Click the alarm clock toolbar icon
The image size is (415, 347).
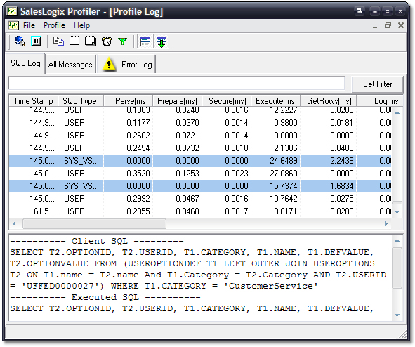click(107, 41)
